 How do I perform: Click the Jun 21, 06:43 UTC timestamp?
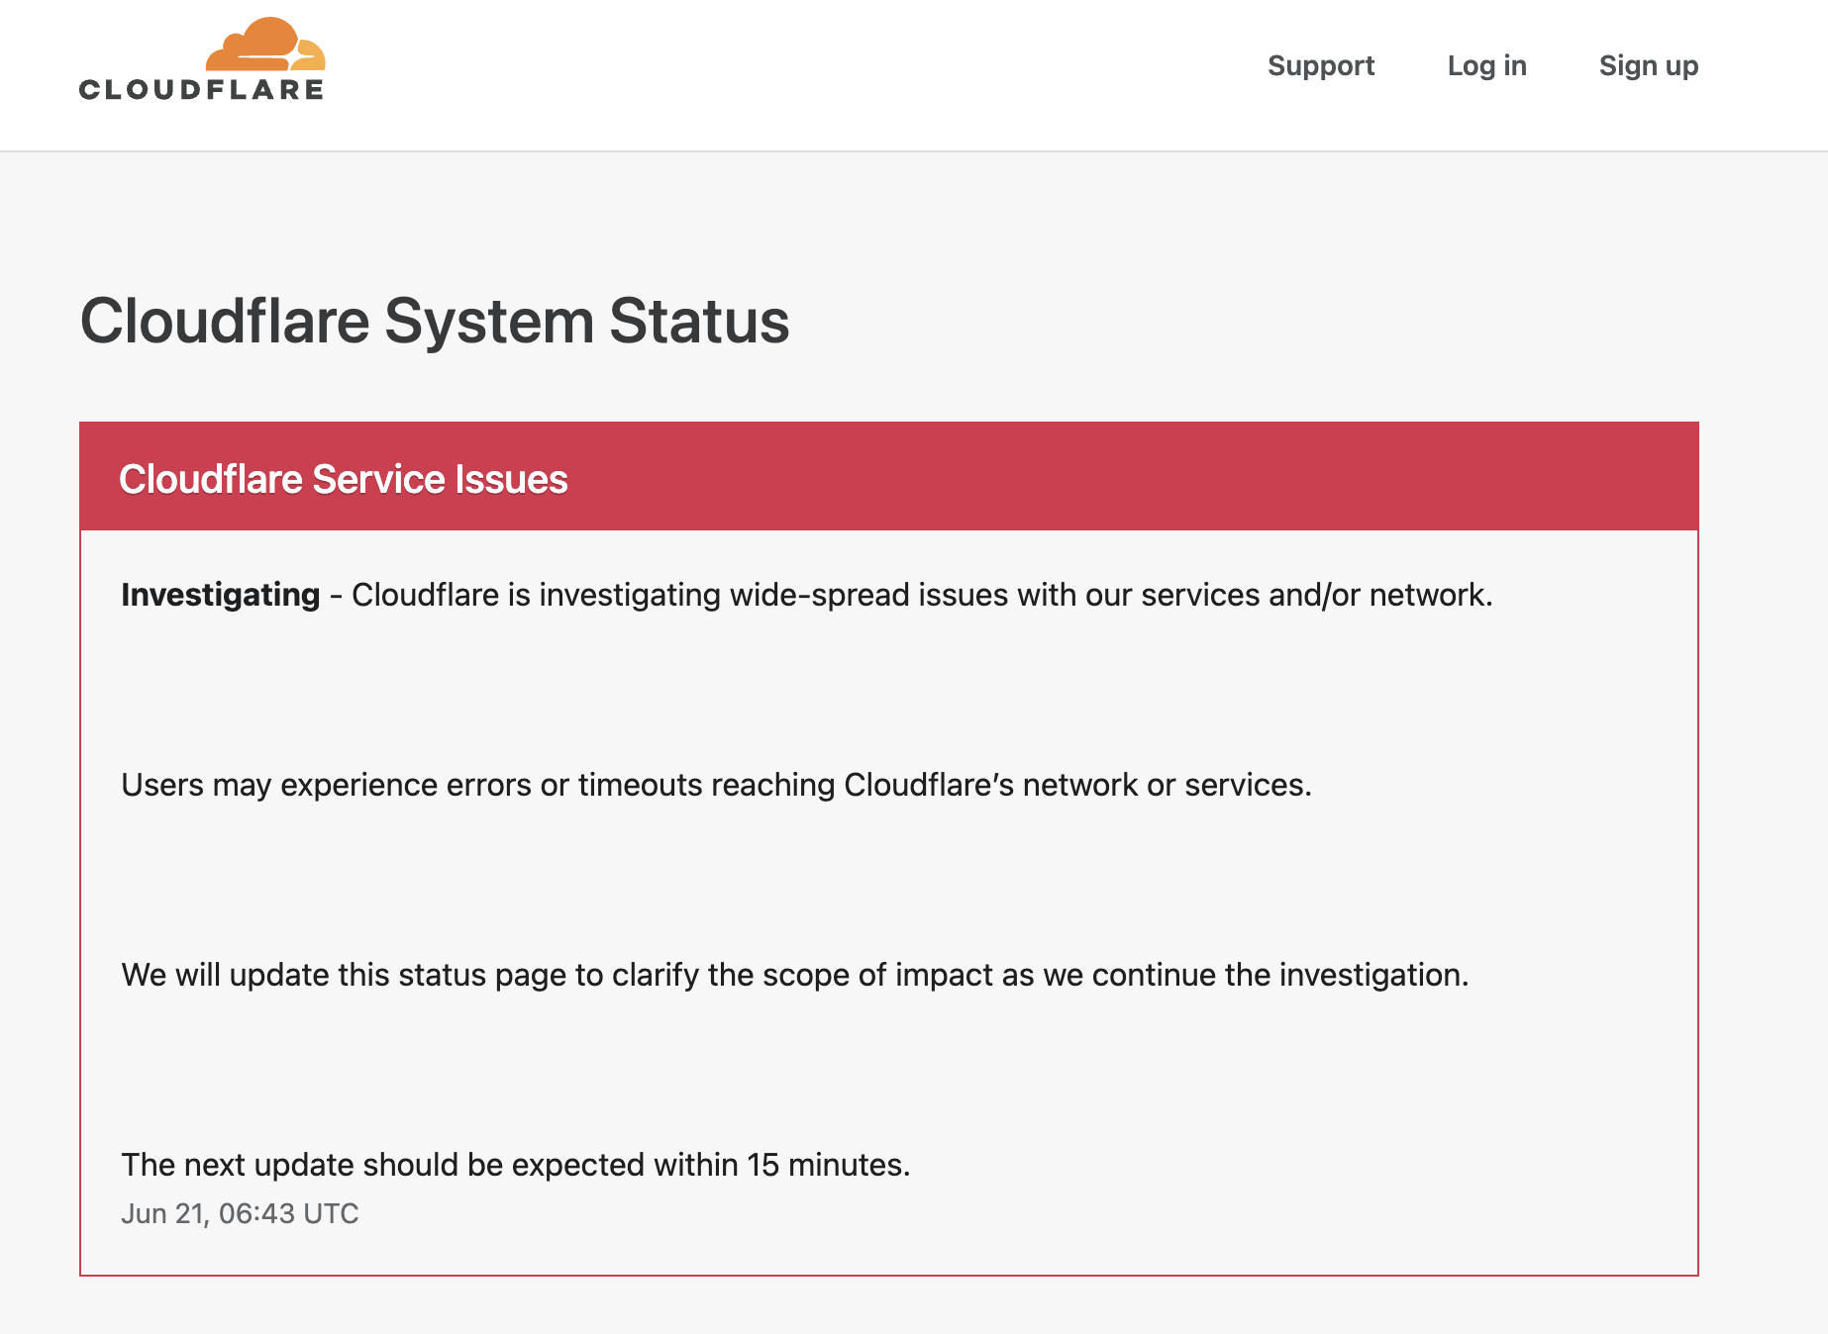(240, 1213)
